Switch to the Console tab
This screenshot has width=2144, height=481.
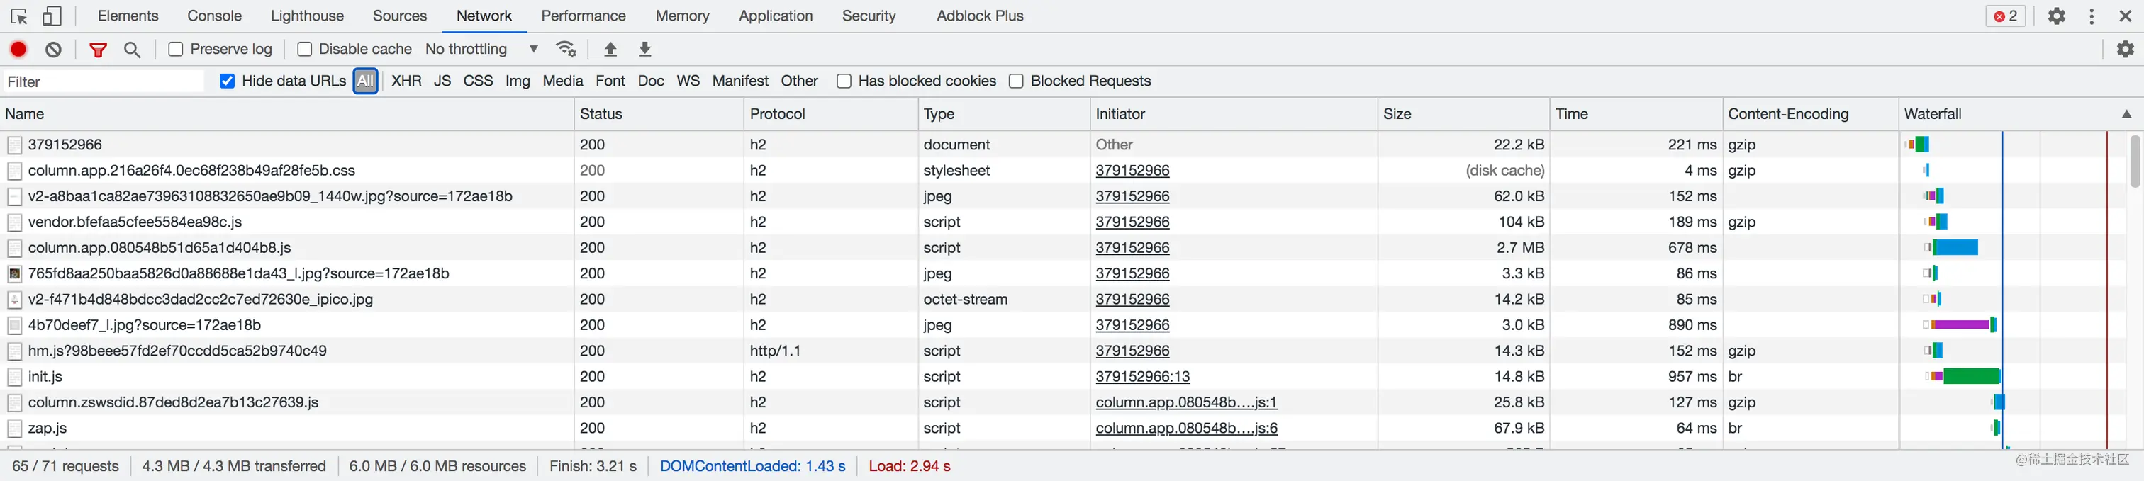pos(214,16)
